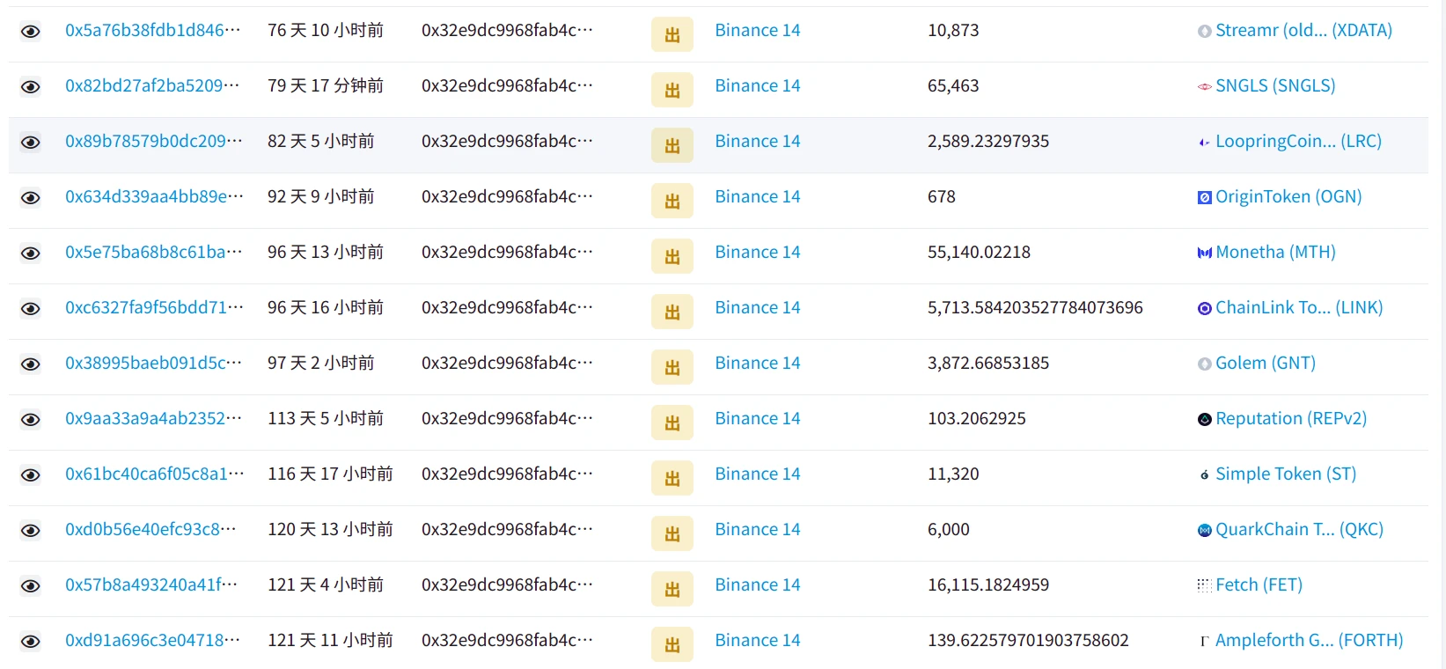
Task: Open the Reputation (REPv2) token link
Action: (x=1290, y=419)
